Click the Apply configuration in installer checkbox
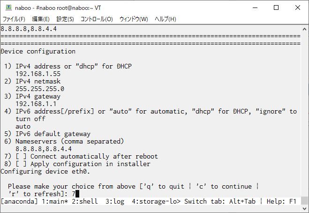Screen dimensions: 309x213 21,164
